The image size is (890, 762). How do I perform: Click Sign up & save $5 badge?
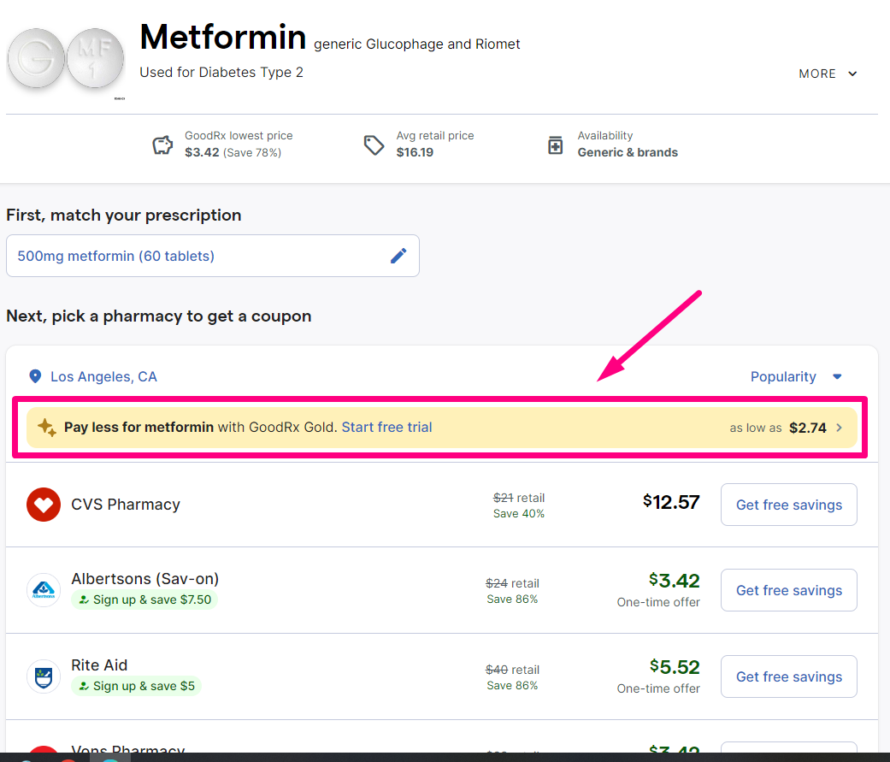point(137,686)
